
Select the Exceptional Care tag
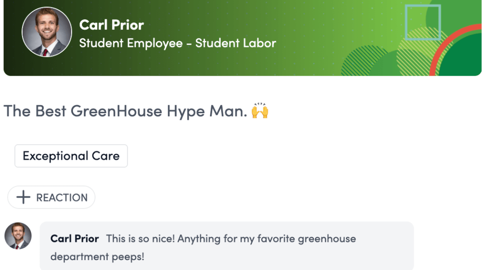click(71, 156)
